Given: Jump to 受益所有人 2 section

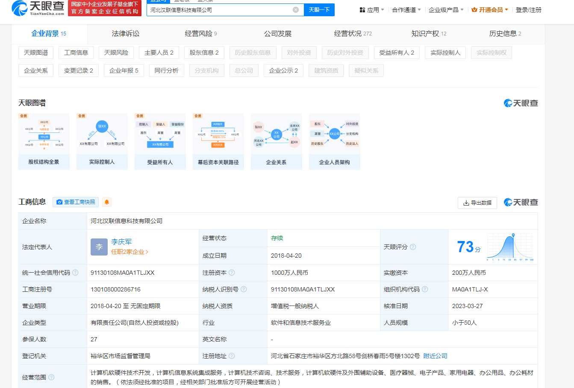Looking at the screenshot, I should coord(397,53).
